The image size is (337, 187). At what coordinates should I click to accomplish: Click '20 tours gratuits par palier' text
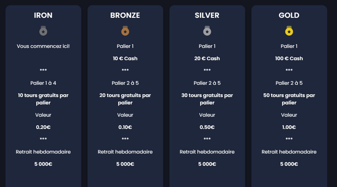125,99
